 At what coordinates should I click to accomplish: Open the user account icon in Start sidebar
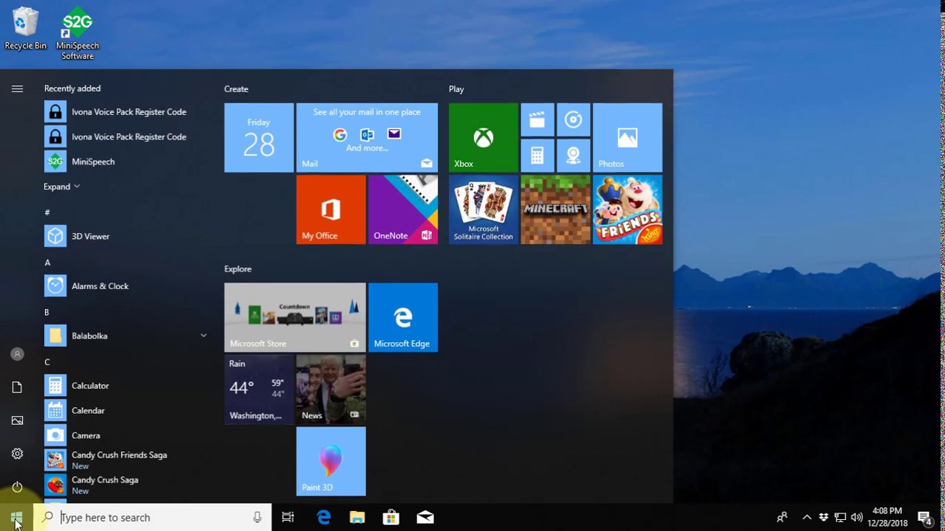pos(17,354)
